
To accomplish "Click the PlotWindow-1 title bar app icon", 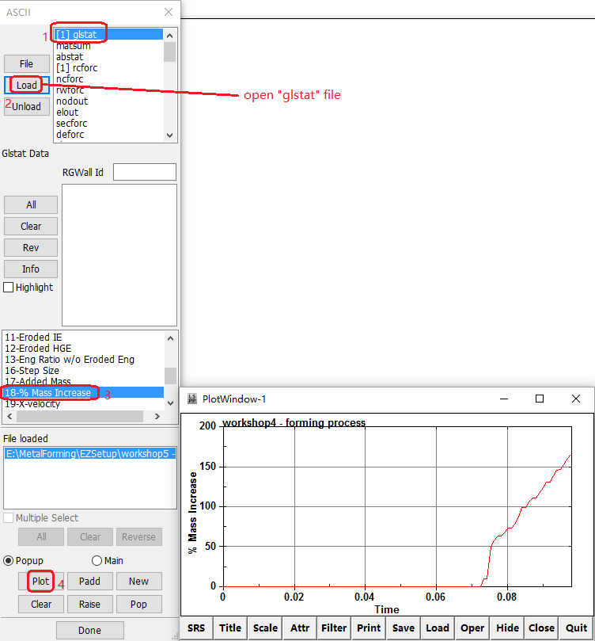I will coord(191,399).
